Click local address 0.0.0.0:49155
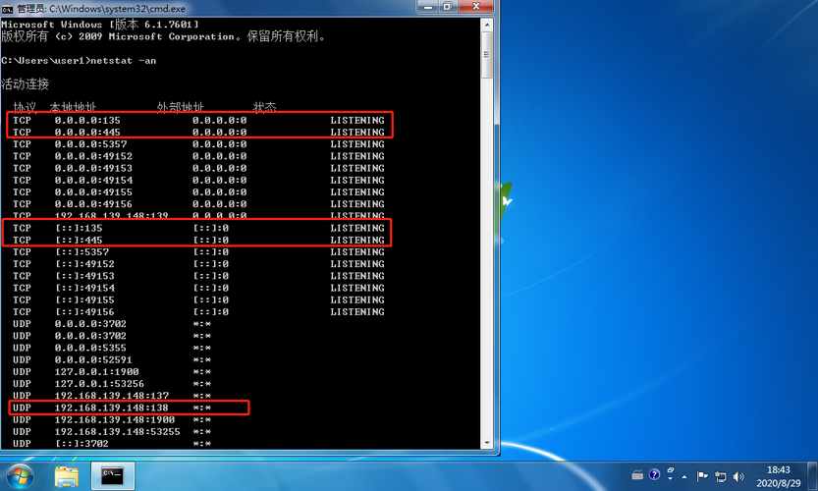 [x=93, y=192]
